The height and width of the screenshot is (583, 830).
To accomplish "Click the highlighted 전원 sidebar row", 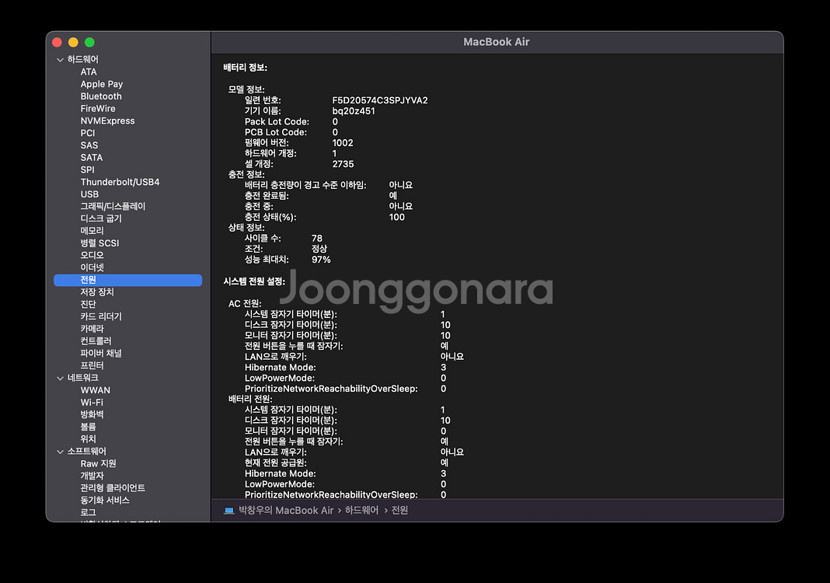I will [127, 280].
